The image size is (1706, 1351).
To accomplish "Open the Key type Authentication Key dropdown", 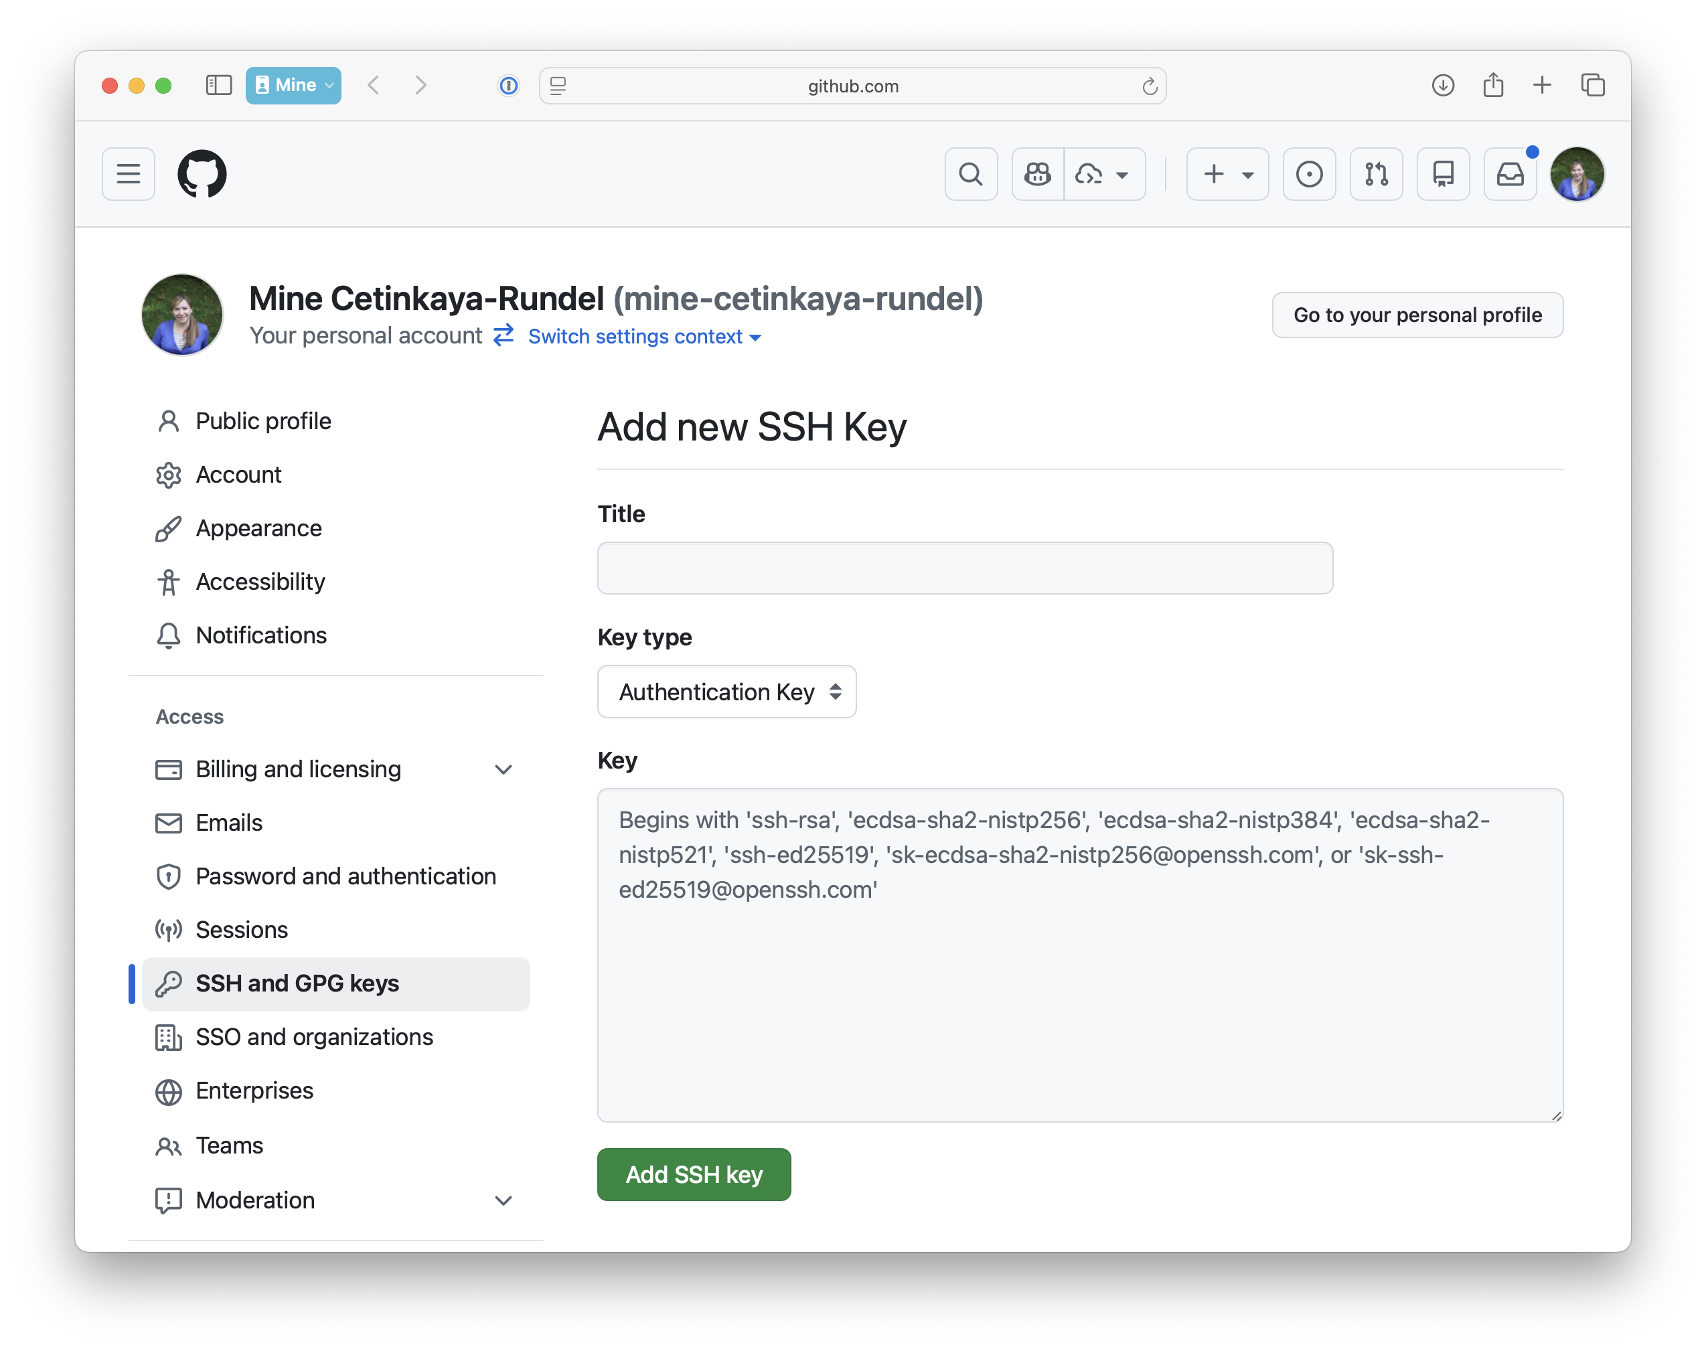I will pos(726,692).
